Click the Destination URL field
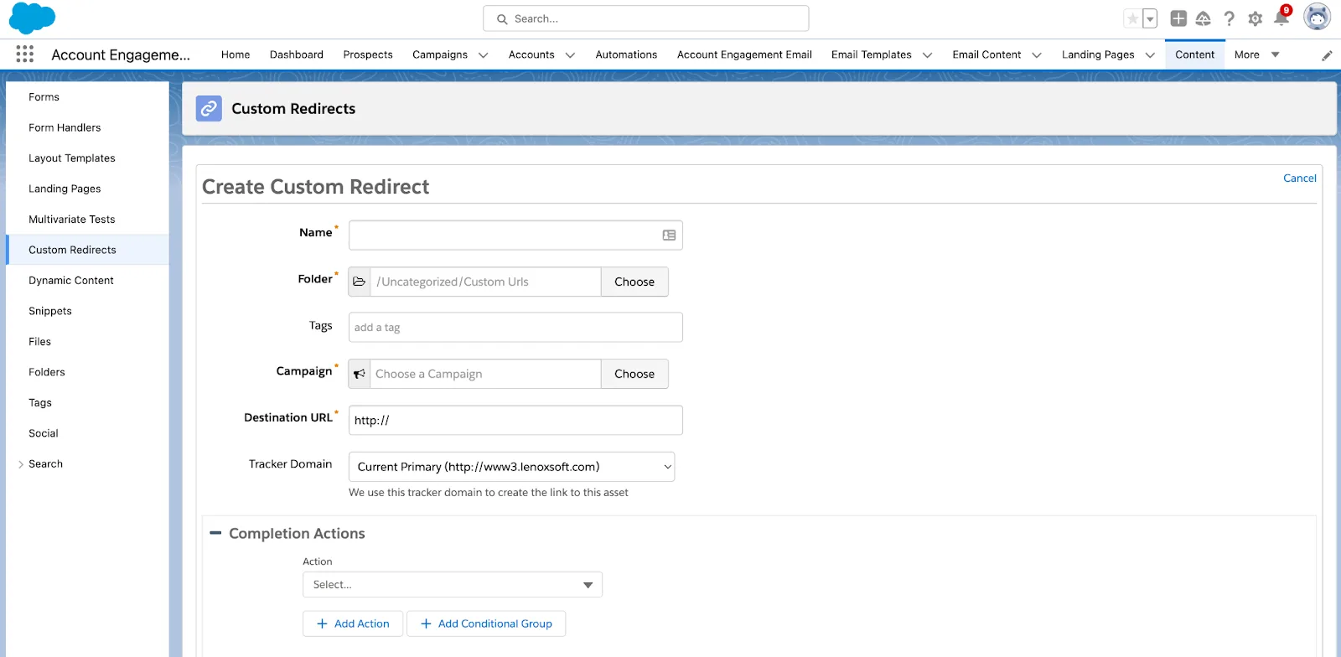The width and height of the screenshot is (1341, 657). click(x=515, y=420)
